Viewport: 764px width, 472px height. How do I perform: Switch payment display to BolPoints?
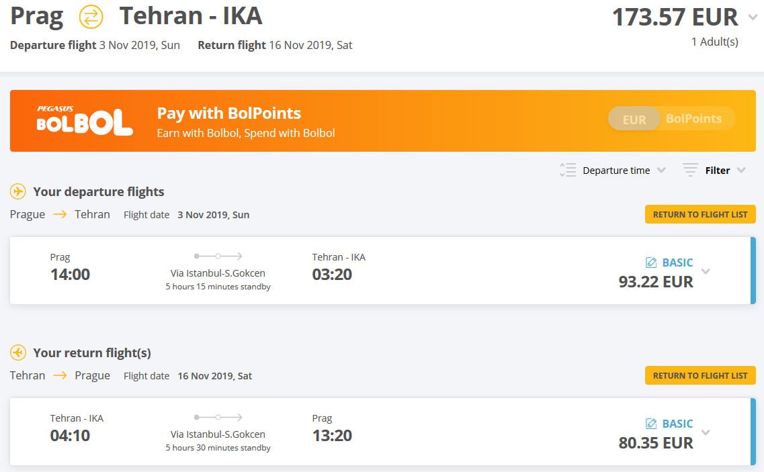(694, 118)
